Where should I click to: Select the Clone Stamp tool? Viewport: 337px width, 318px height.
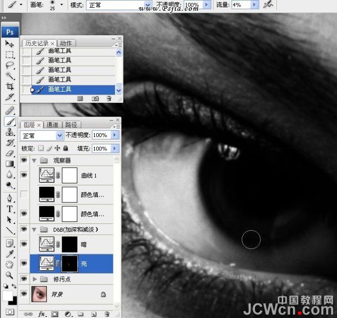[x=9, y=132]
